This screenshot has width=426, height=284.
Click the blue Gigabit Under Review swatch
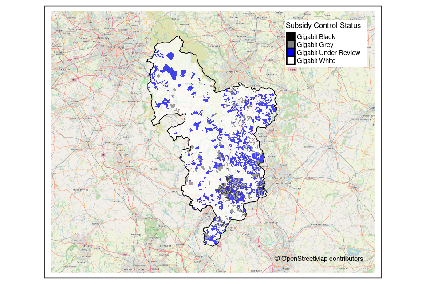(290, 53)
